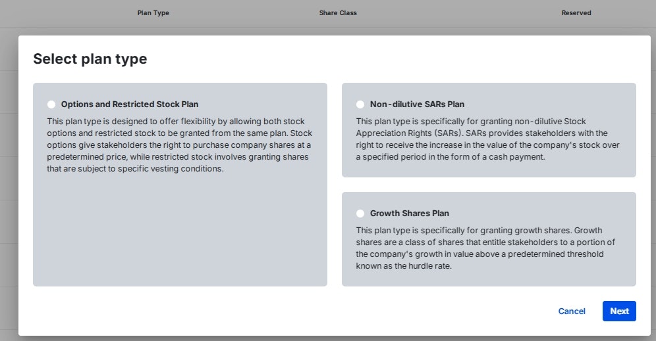The image size is (656, 341).
Task: Pick the Growth Shares Plan radio button
Action: pos(360,214)
